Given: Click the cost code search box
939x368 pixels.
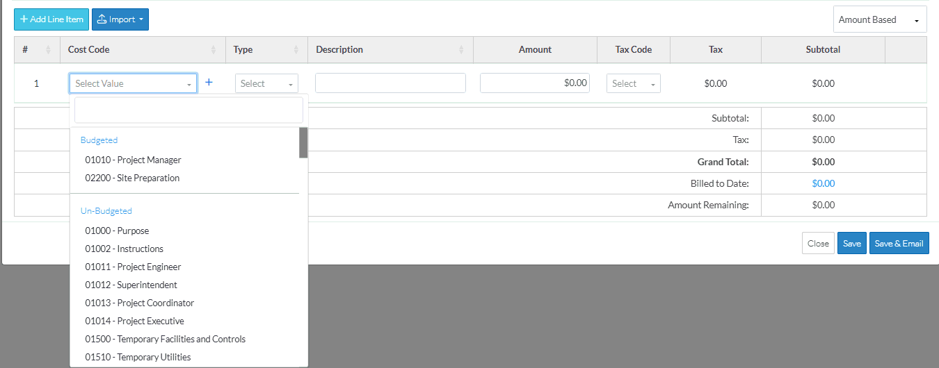Looking at the screenshot, I should tap(189, 110).
